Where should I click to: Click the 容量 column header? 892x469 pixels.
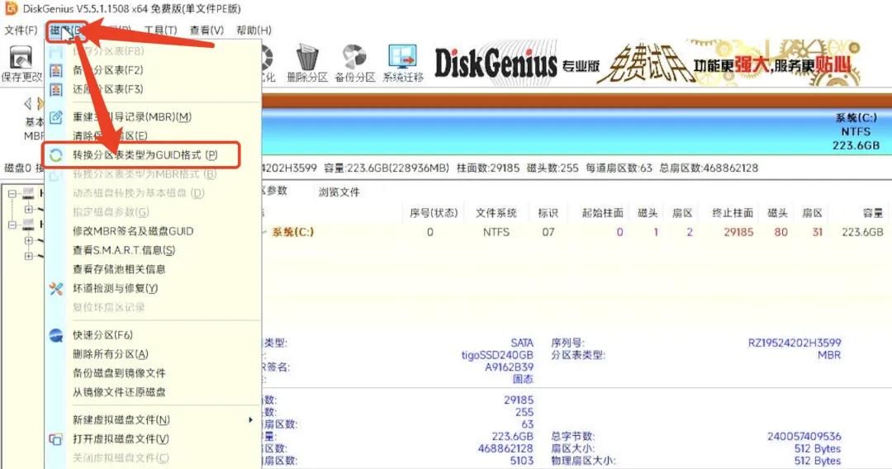(x=873, y=212)
